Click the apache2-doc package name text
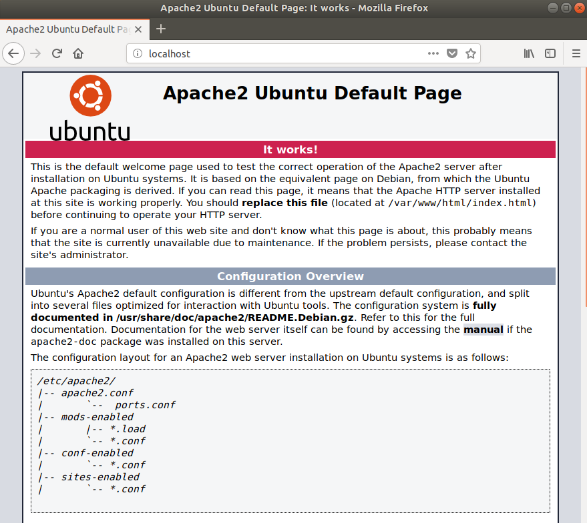Screen dimensions: 587x523 tap(63, 342)
